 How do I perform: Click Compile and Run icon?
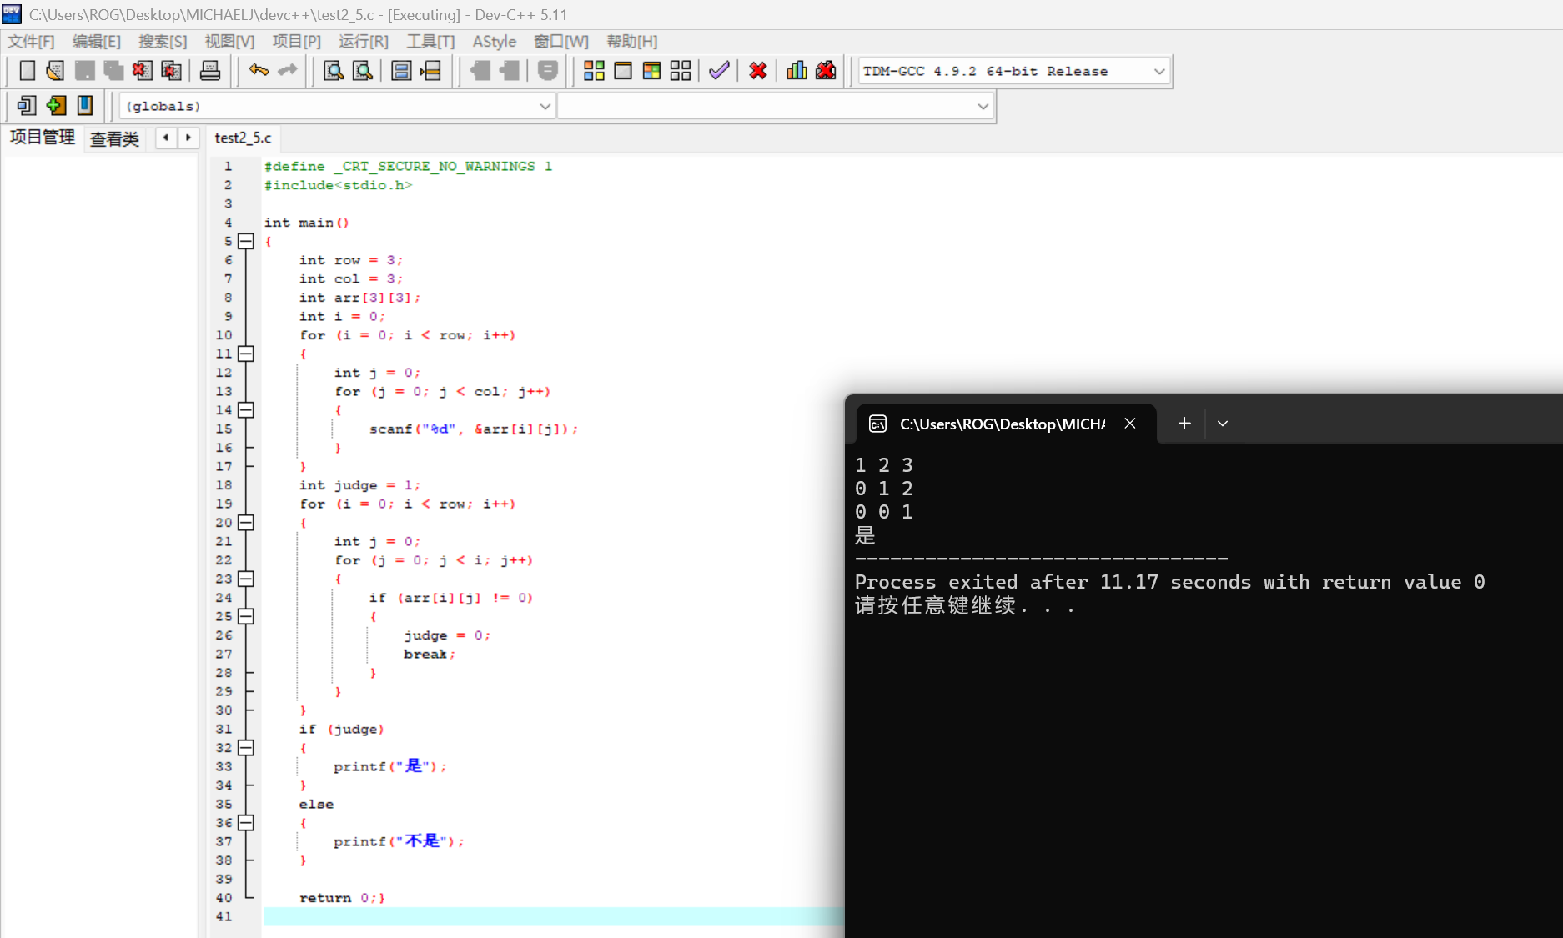pos(651,71)
